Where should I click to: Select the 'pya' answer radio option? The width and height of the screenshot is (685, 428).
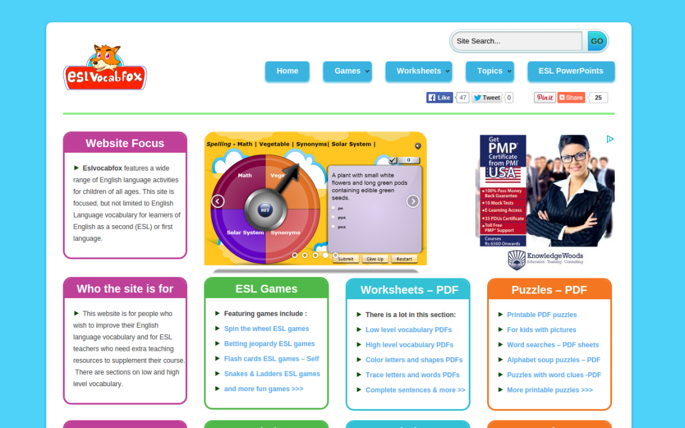[x=334, y=217]
